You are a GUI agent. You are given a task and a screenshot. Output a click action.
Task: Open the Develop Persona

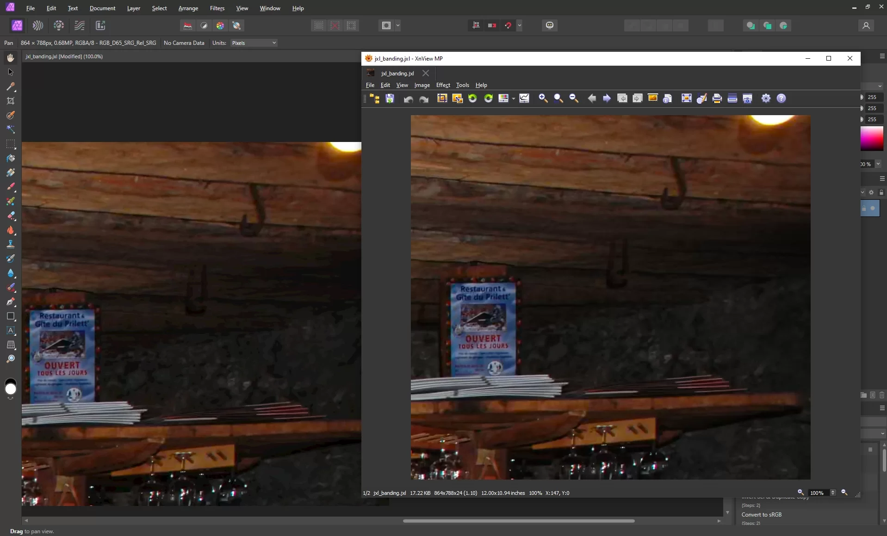59,25
